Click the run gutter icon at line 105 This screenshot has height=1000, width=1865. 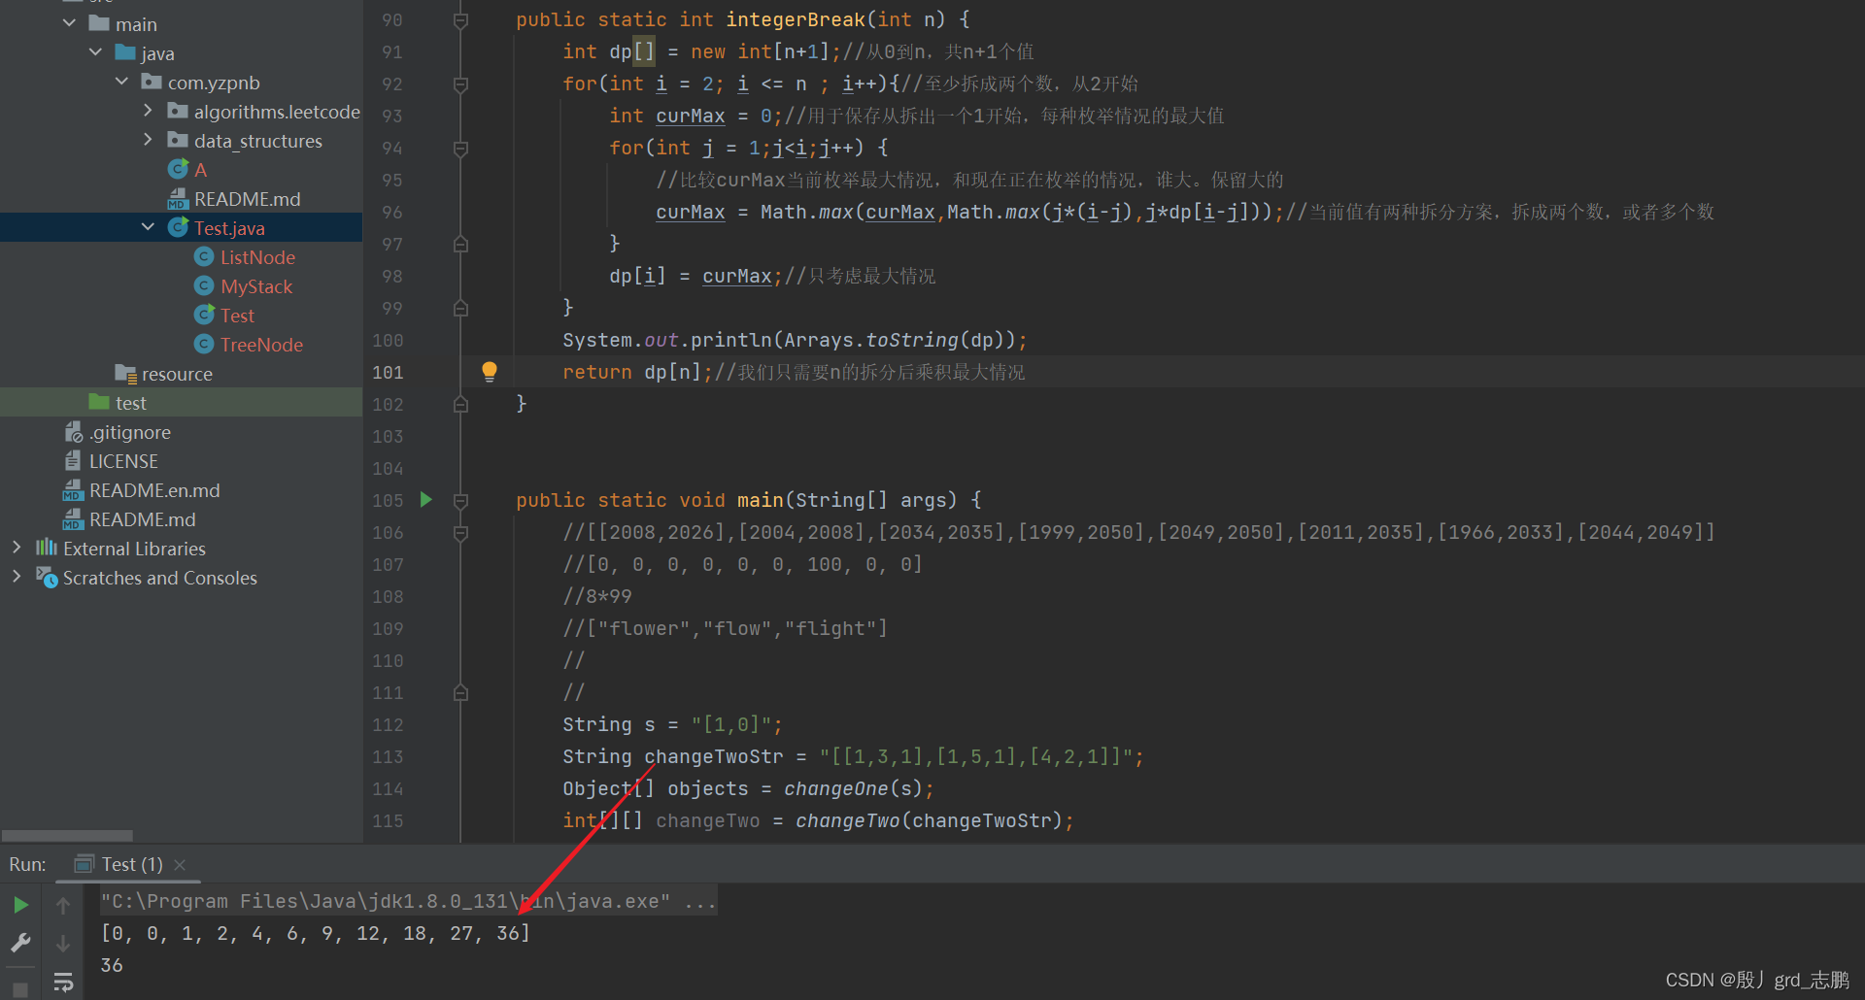tap(425, 499)
